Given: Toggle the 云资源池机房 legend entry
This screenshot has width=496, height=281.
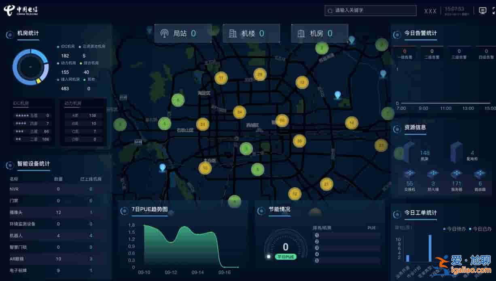Looking at the screenshot, I should coord(92,47).
